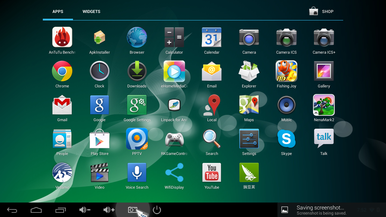The image size is (386, 217).
Task: Launch the Vellamo benchmark
Action: point(62,172)
